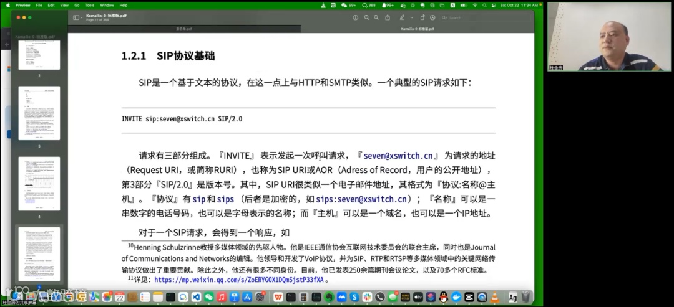Open System Preferences from the Dock

[x=259, y=296]
